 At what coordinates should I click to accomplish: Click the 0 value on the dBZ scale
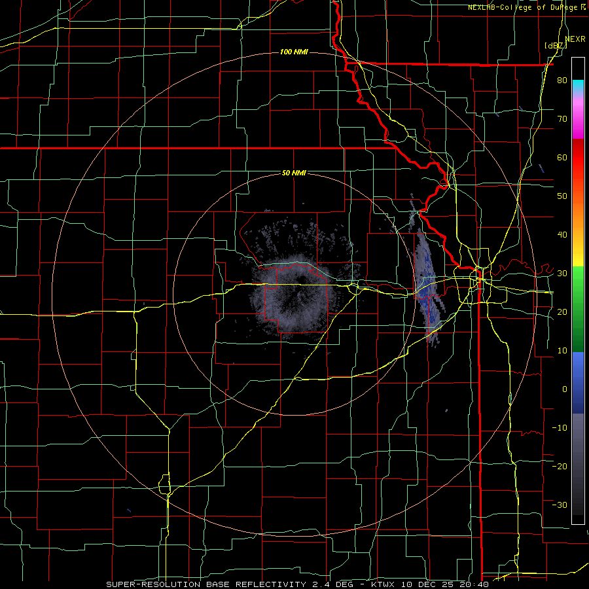pos(565,389)
